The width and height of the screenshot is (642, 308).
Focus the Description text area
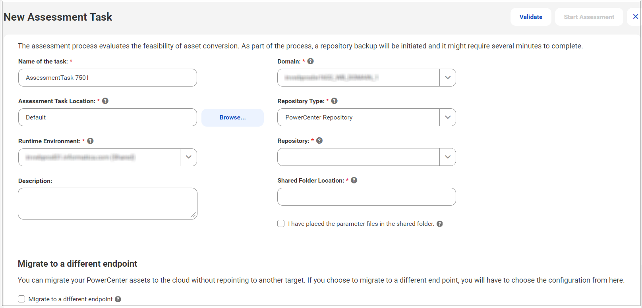point(108,204)
